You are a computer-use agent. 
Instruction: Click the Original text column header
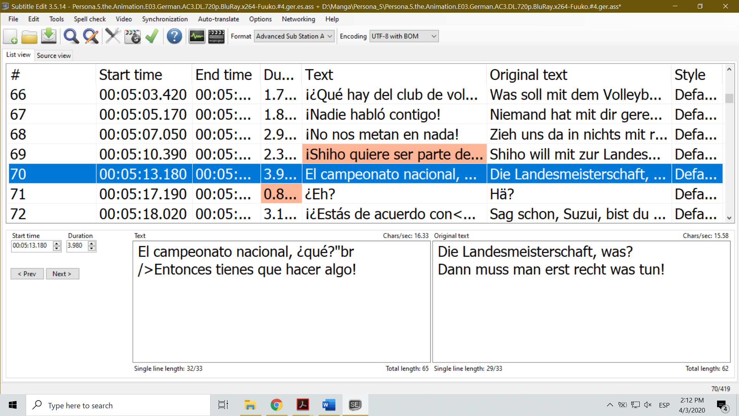(x=579, y=75)
